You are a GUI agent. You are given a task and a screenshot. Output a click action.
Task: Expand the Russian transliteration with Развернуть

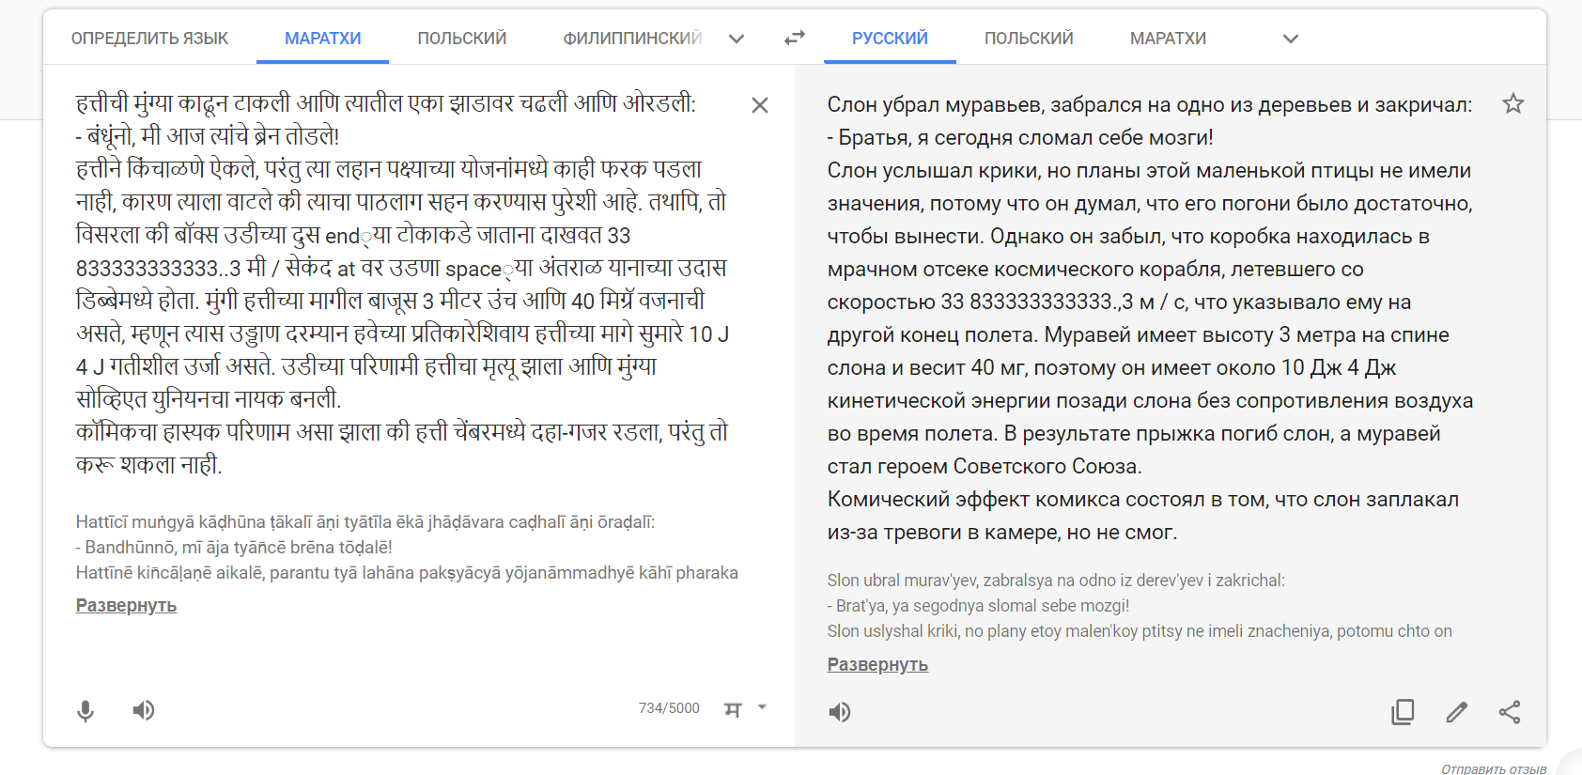click(x=877, y=665)
